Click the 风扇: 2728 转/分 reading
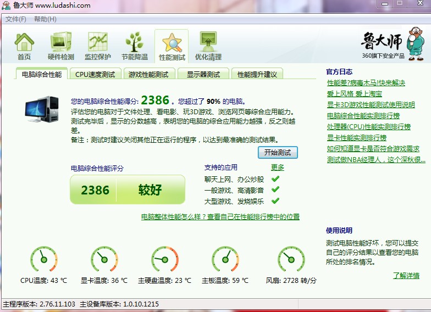The image size is (431, 312). point(291,280)
